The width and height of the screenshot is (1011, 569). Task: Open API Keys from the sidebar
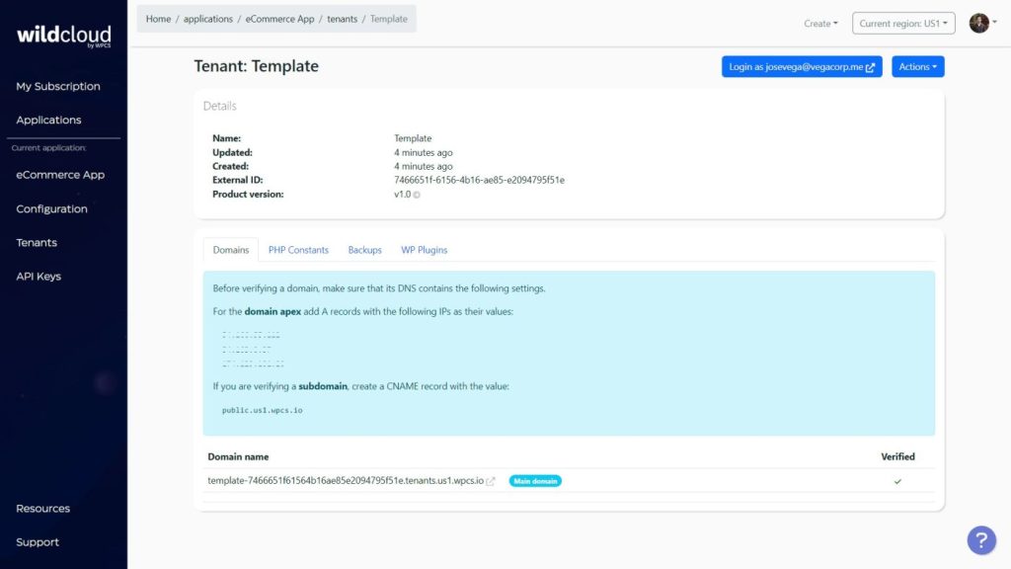(x=36, y=276)
